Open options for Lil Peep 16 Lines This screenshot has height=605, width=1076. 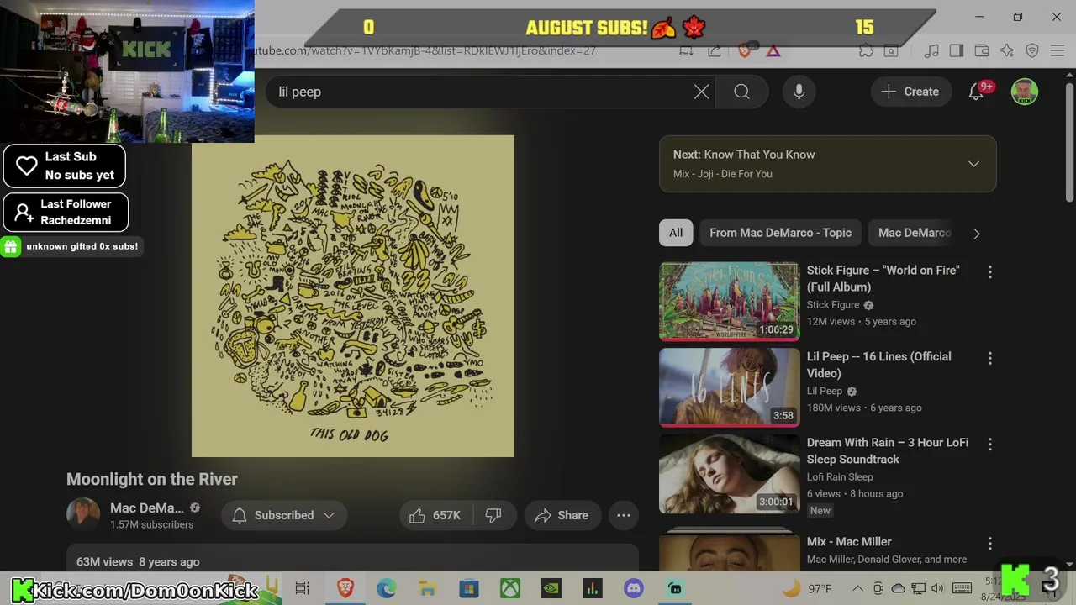[989, 358]
